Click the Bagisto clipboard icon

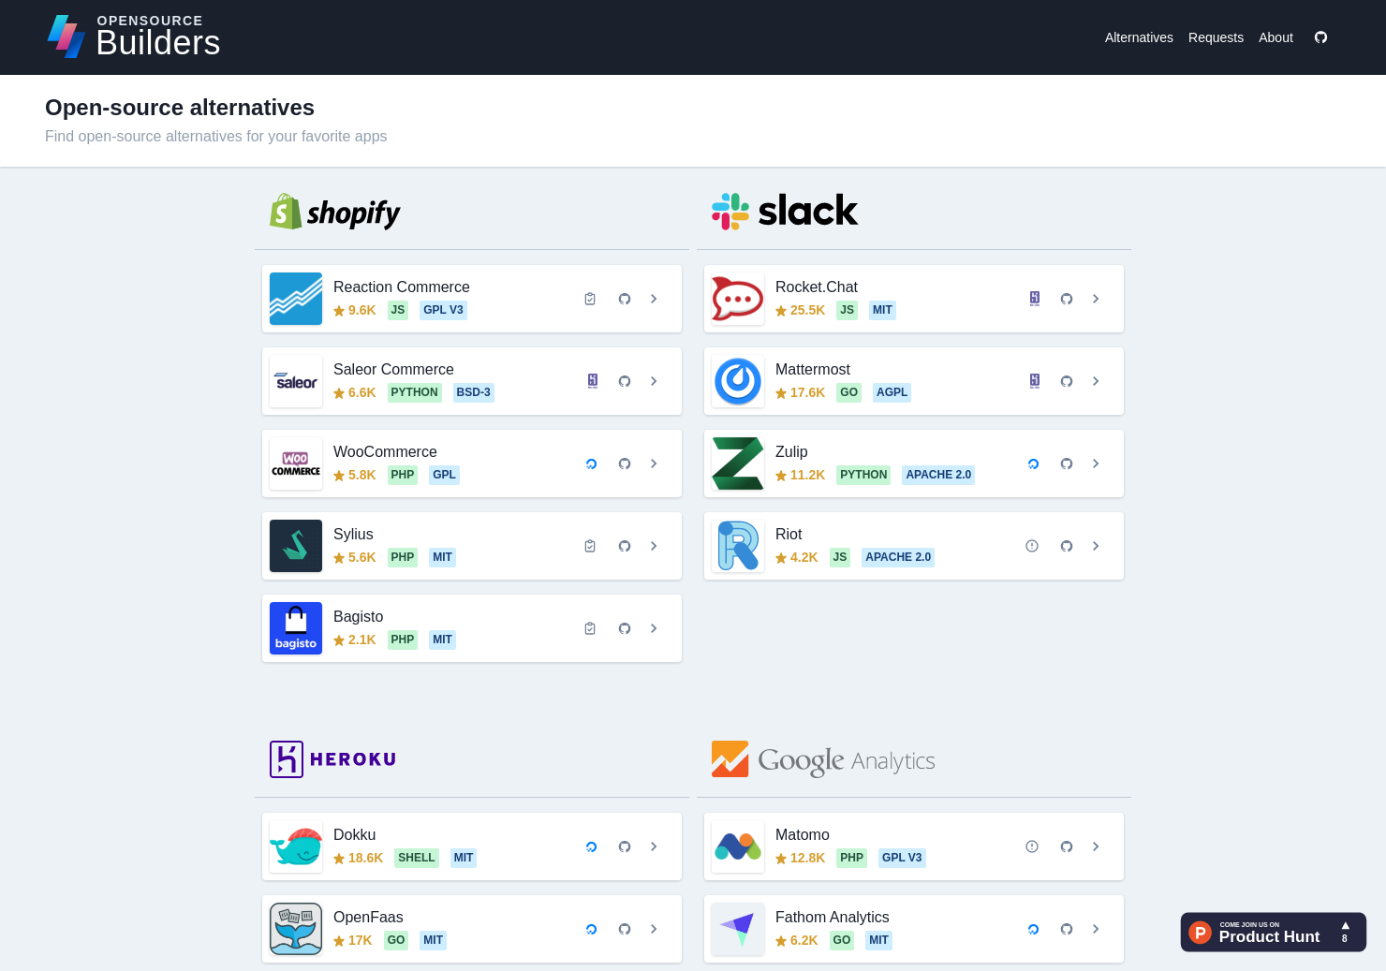[590, 628]
